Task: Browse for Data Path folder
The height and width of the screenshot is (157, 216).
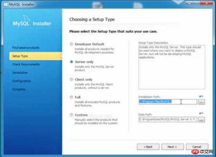Action: (201, 120)
